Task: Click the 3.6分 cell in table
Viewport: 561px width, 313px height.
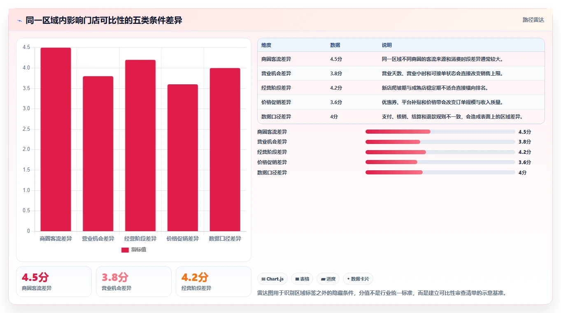Action: 336,102
